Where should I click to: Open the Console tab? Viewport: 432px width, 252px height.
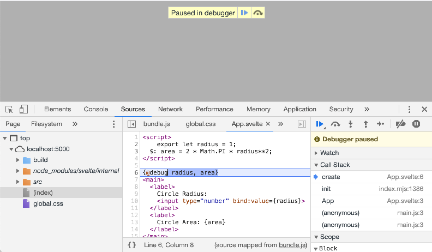(x=95, y=109)
